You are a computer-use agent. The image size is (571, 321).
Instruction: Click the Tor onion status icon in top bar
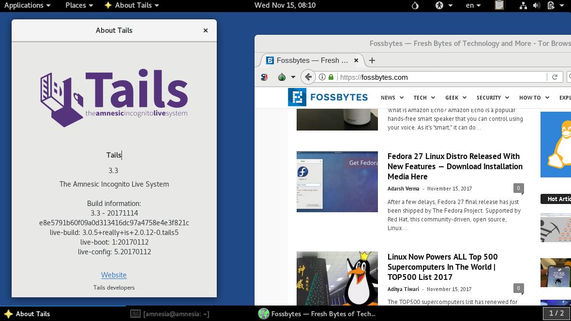415,5
